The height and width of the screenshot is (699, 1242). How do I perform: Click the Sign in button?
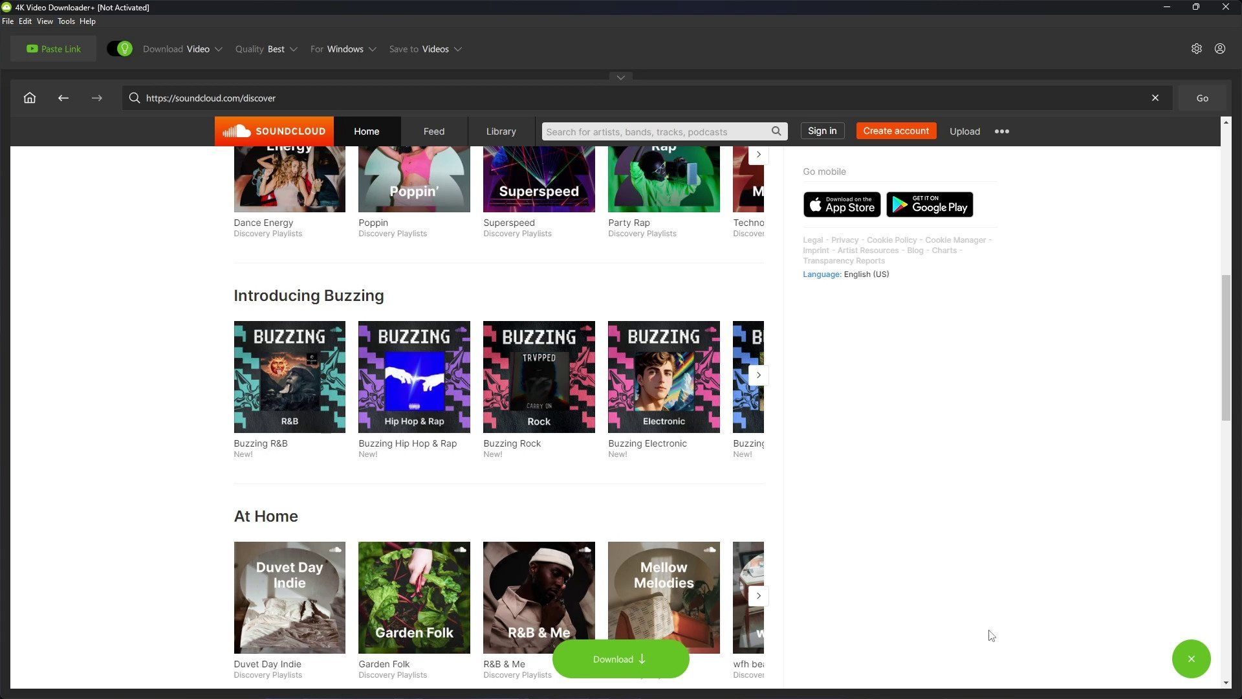pos(822,131)
